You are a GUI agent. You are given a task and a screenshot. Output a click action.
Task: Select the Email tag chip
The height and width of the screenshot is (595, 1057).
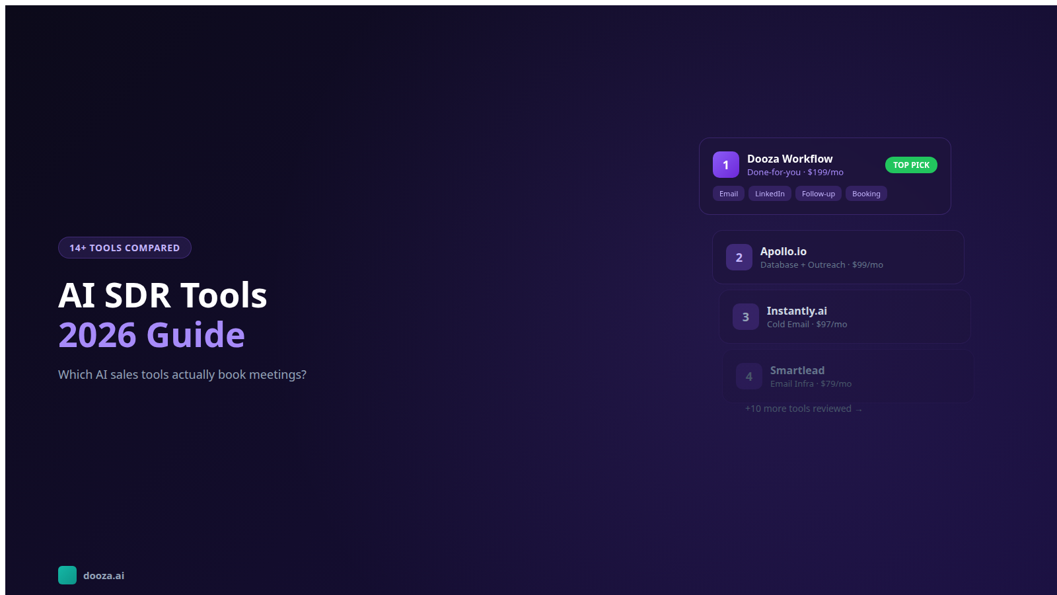(x=729, y=194)
